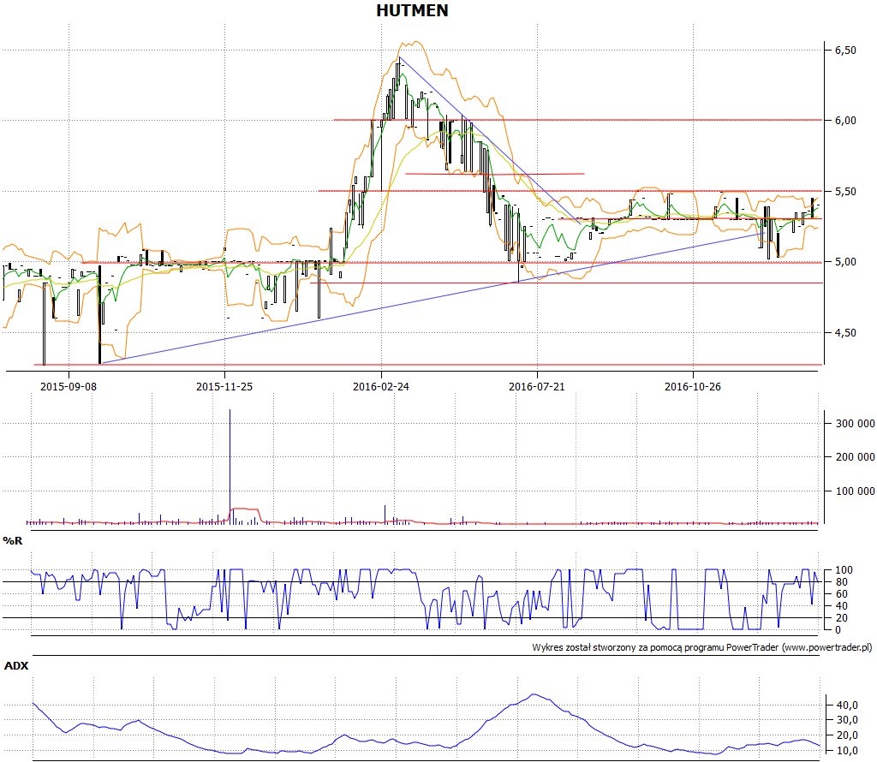Image resolution: width=877 pixels, height=762 pixels.
Task: Click the 100 000 volume axis label
Action: click(856, 491)
